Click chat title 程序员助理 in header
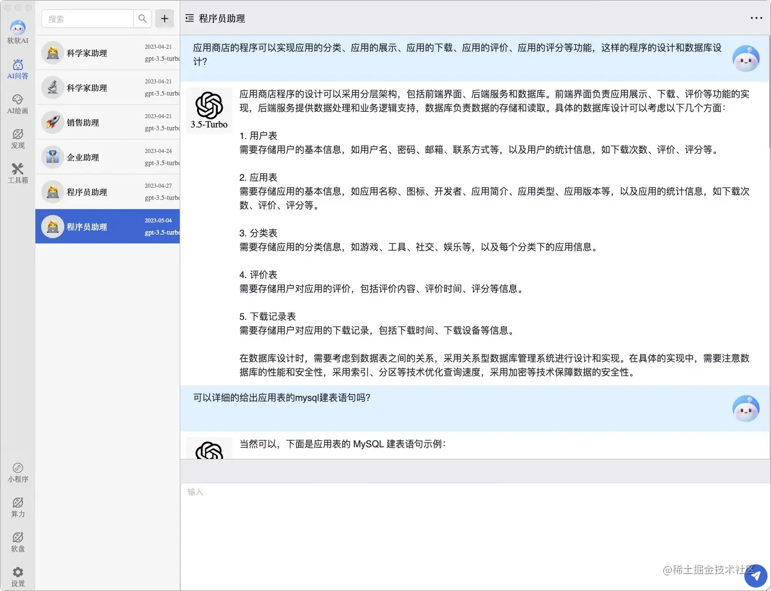This screenshot has width=771, height=591. (x=222, y=19)
